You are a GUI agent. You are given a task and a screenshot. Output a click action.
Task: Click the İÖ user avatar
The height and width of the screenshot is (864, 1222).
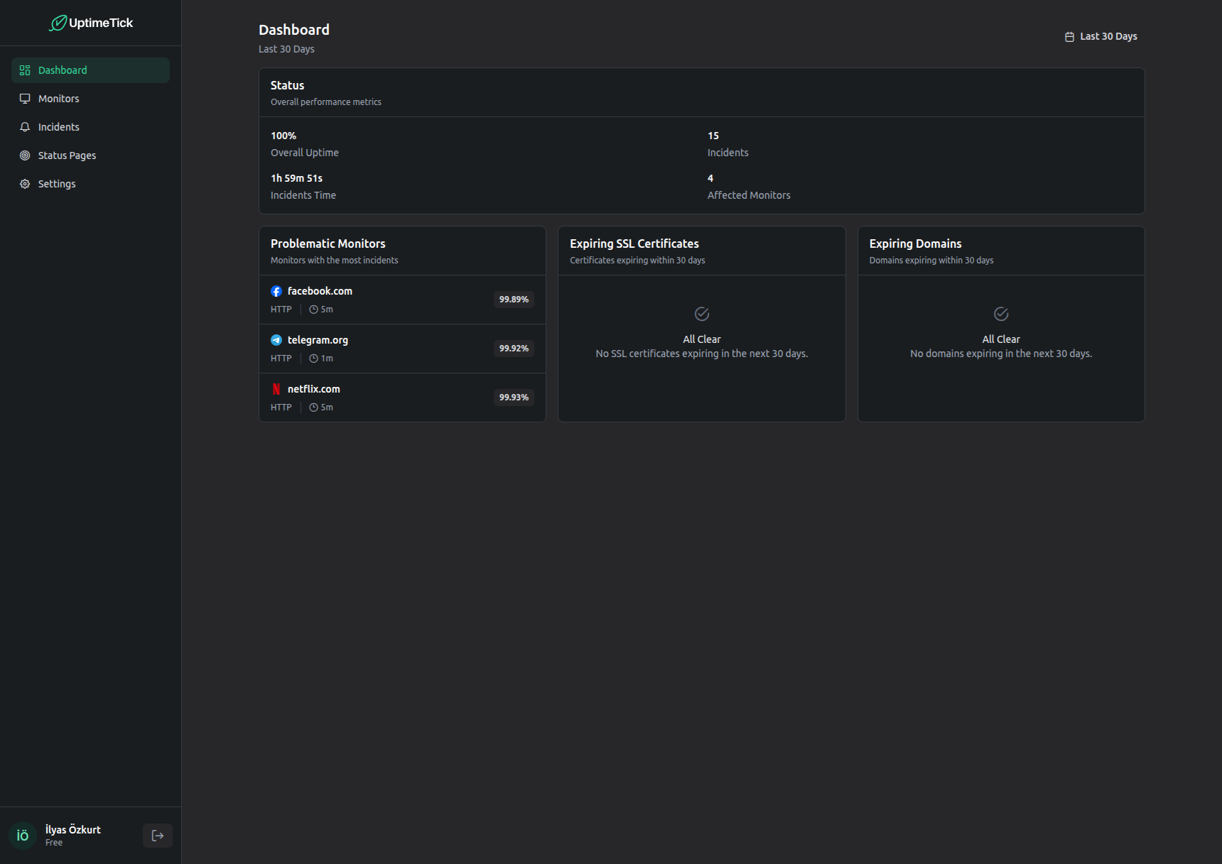[x=23, y=836]
